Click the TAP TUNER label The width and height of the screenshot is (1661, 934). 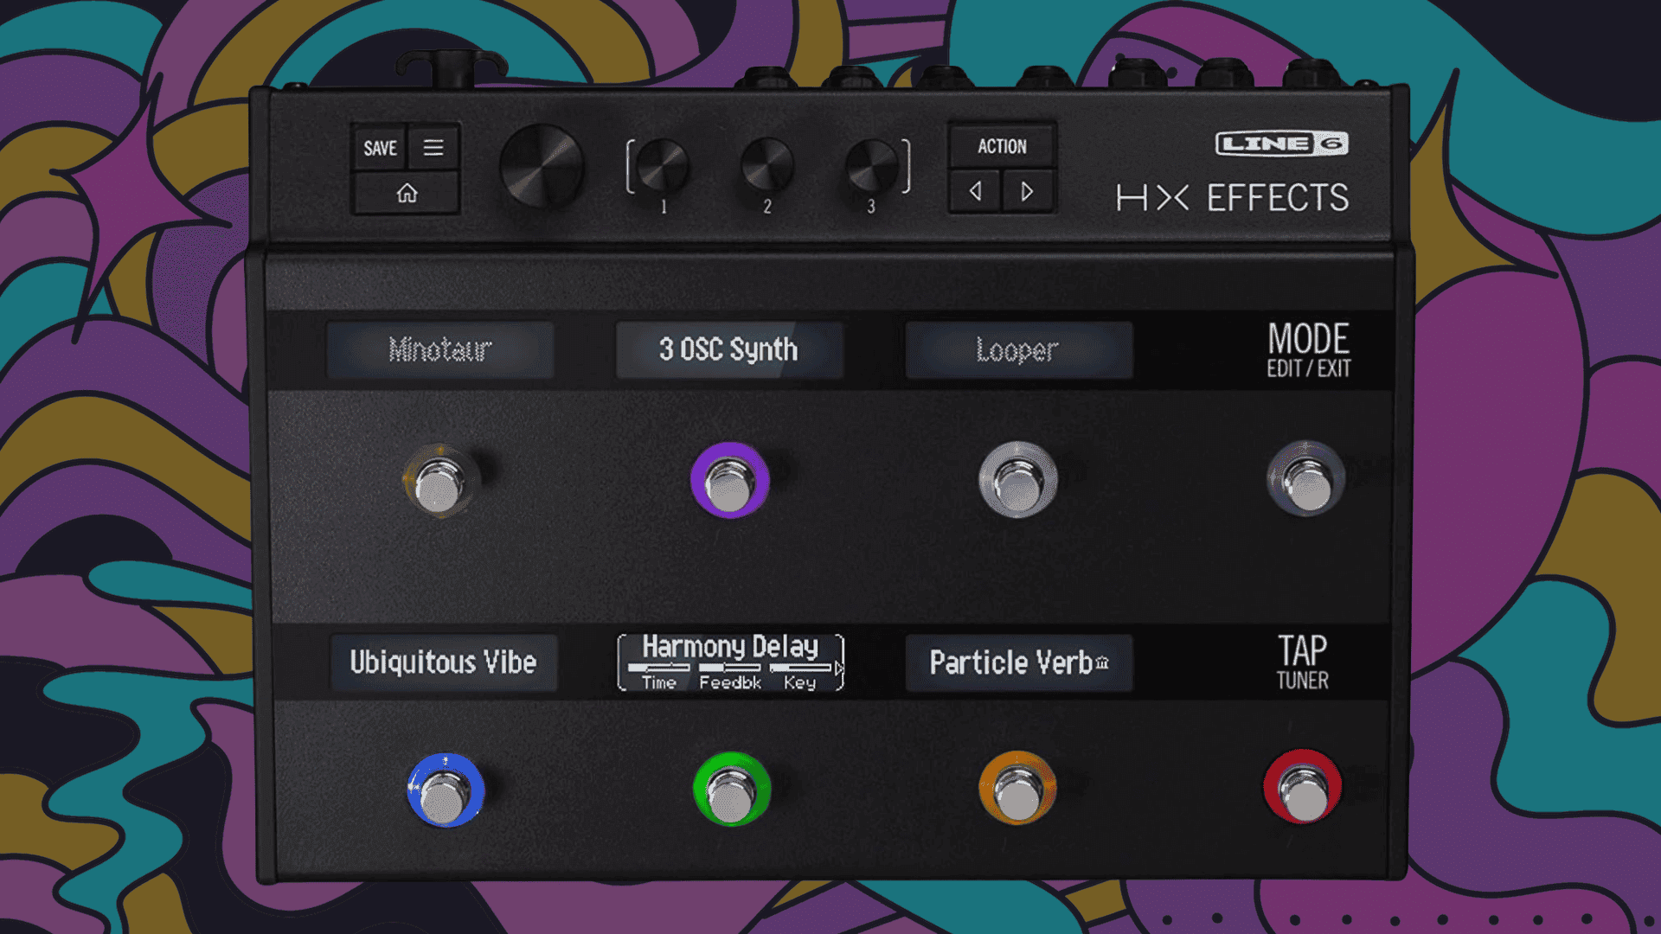tap(1303, 662)
